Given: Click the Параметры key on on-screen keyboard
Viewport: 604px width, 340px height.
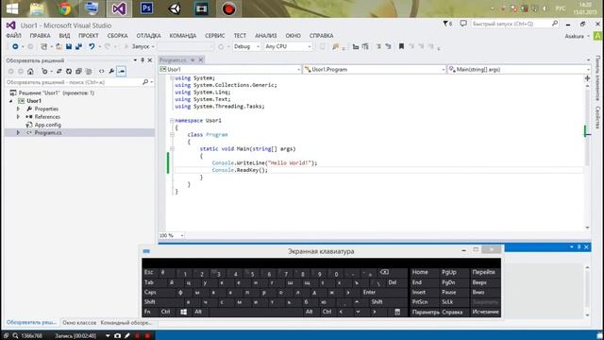Looking at the screenshot, I should (426, 312).
